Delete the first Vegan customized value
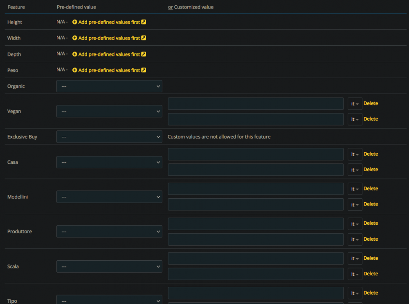The height and width of the screenshot is (304, 409). pyautogui.click(x=371, y=103)
